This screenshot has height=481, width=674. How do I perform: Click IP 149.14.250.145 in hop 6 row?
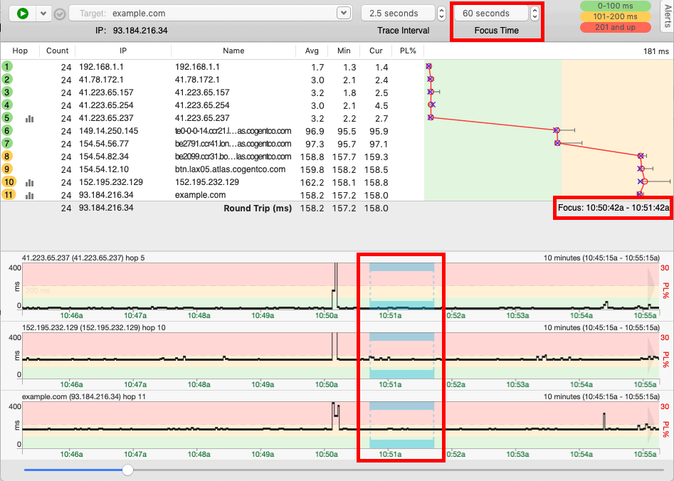click(108, 131)
